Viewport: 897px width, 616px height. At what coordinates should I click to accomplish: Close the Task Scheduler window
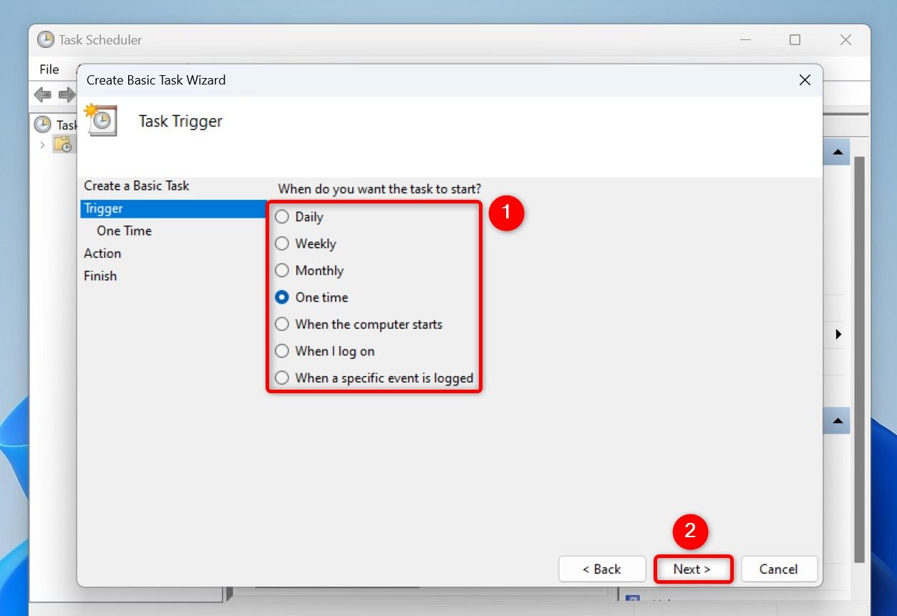(845, 40)
